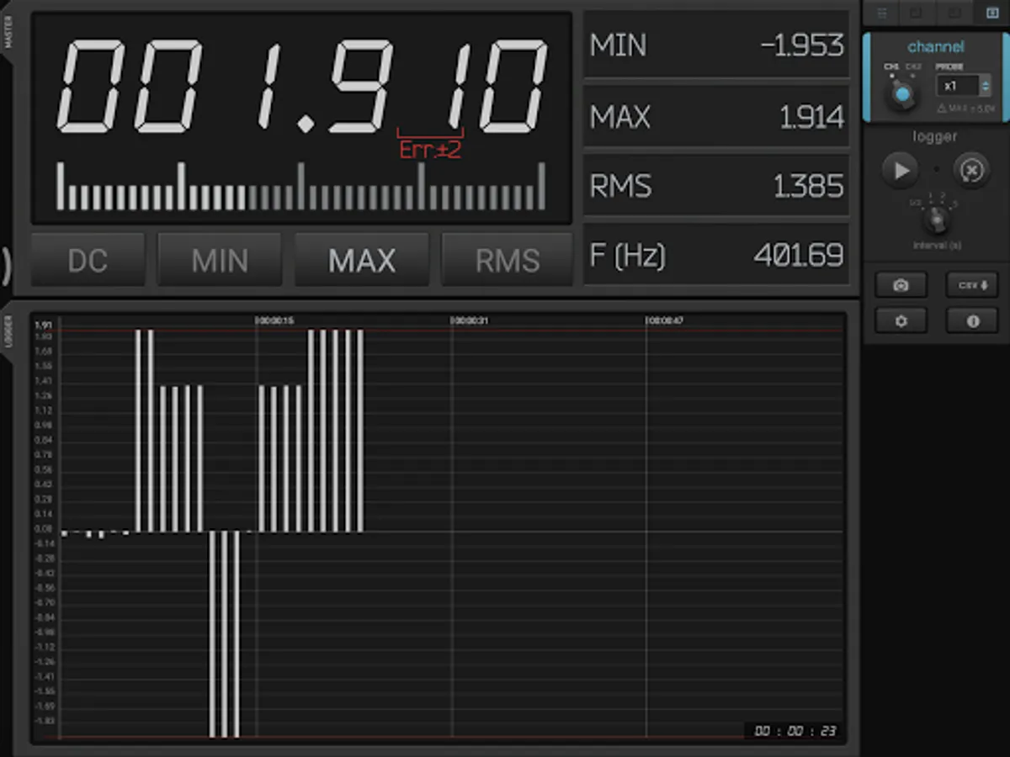Click the F (Hz) readout panel

pyautogui.click(x=716, y=254)
